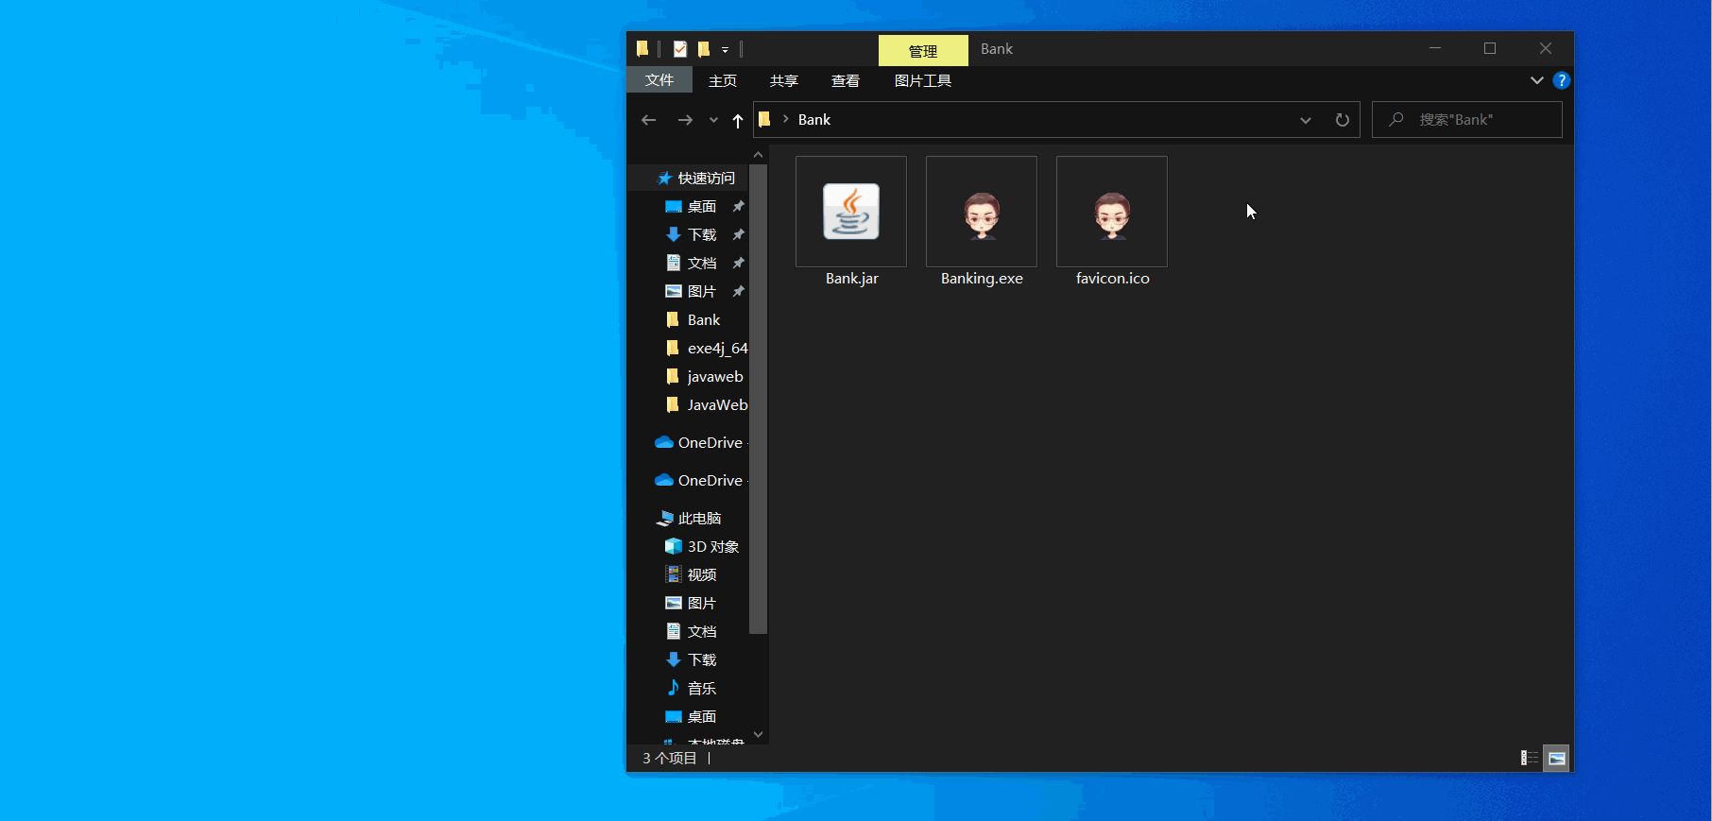Viewport: 1712px width, 821px height.
Task: Expand the breadcrumb chevron before Bank
Action: (785, 120)
